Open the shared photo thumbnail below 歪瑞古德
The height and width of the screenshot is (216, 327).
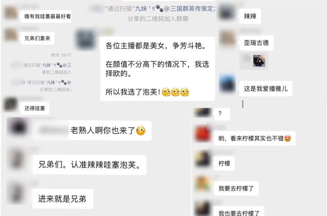coord(259,61)
